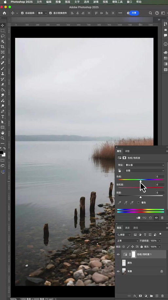Click the 共享 share button
Viewport: 168px width, 300px height.
point(134,13)
